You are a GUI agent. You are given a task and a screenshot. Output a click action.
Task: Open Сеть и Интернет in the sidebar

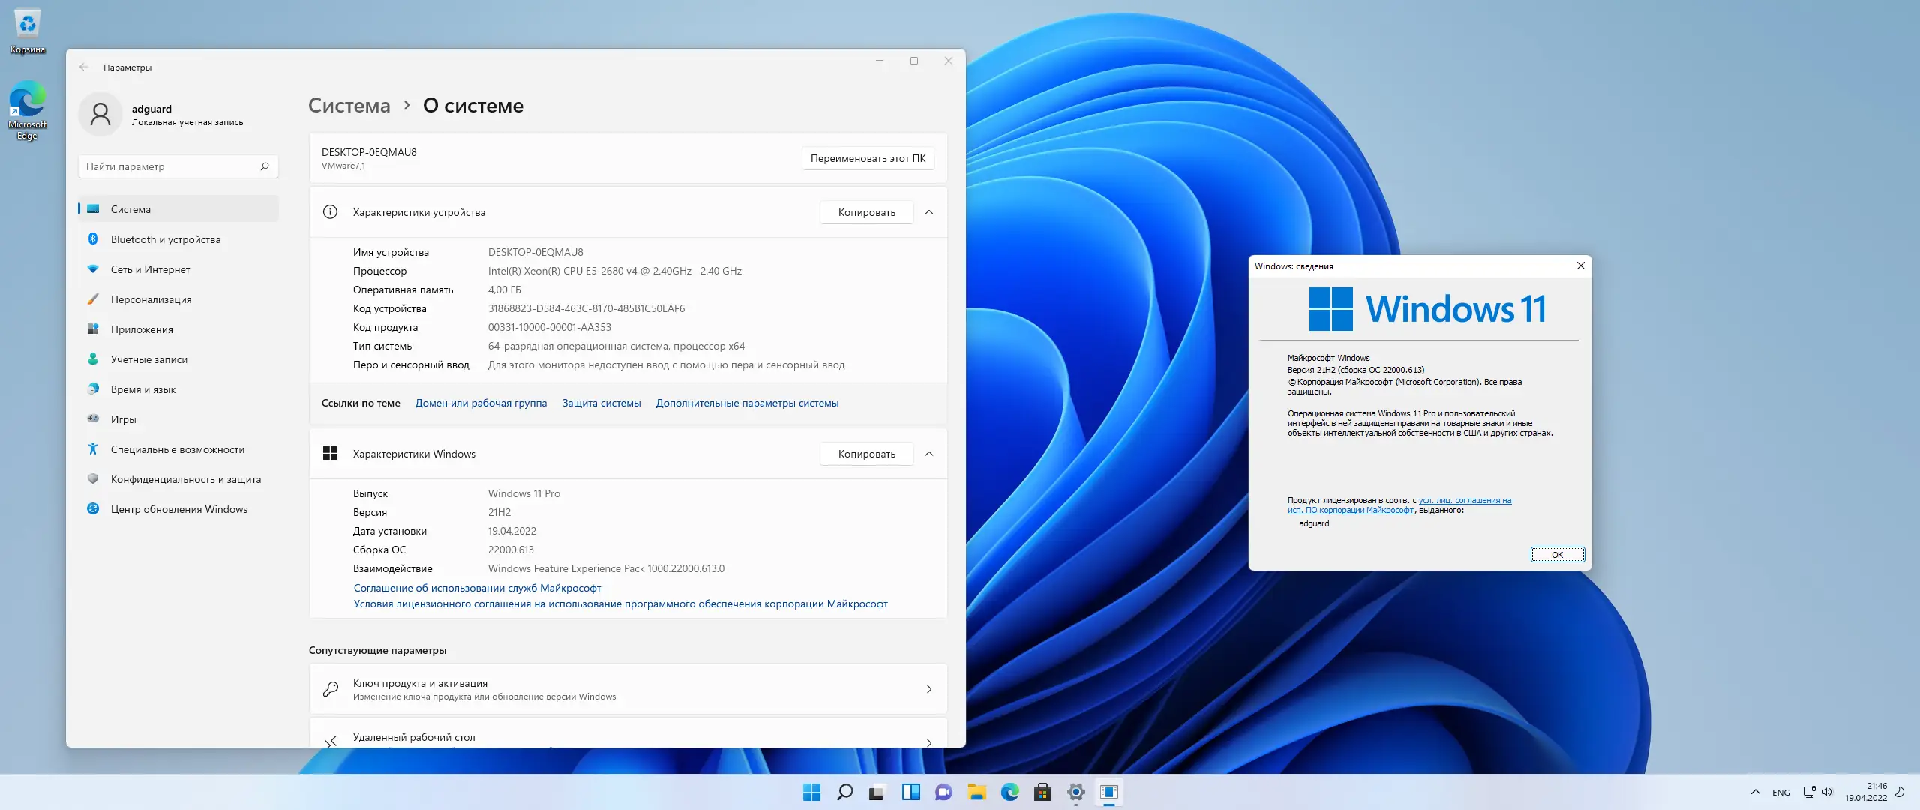(150, 268)
